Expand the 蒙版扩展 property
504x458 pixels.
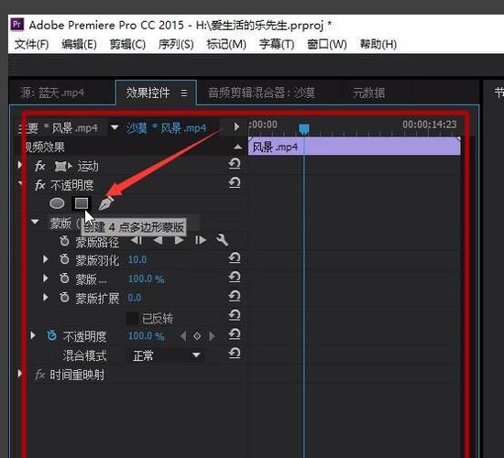(x=46, y=298)
